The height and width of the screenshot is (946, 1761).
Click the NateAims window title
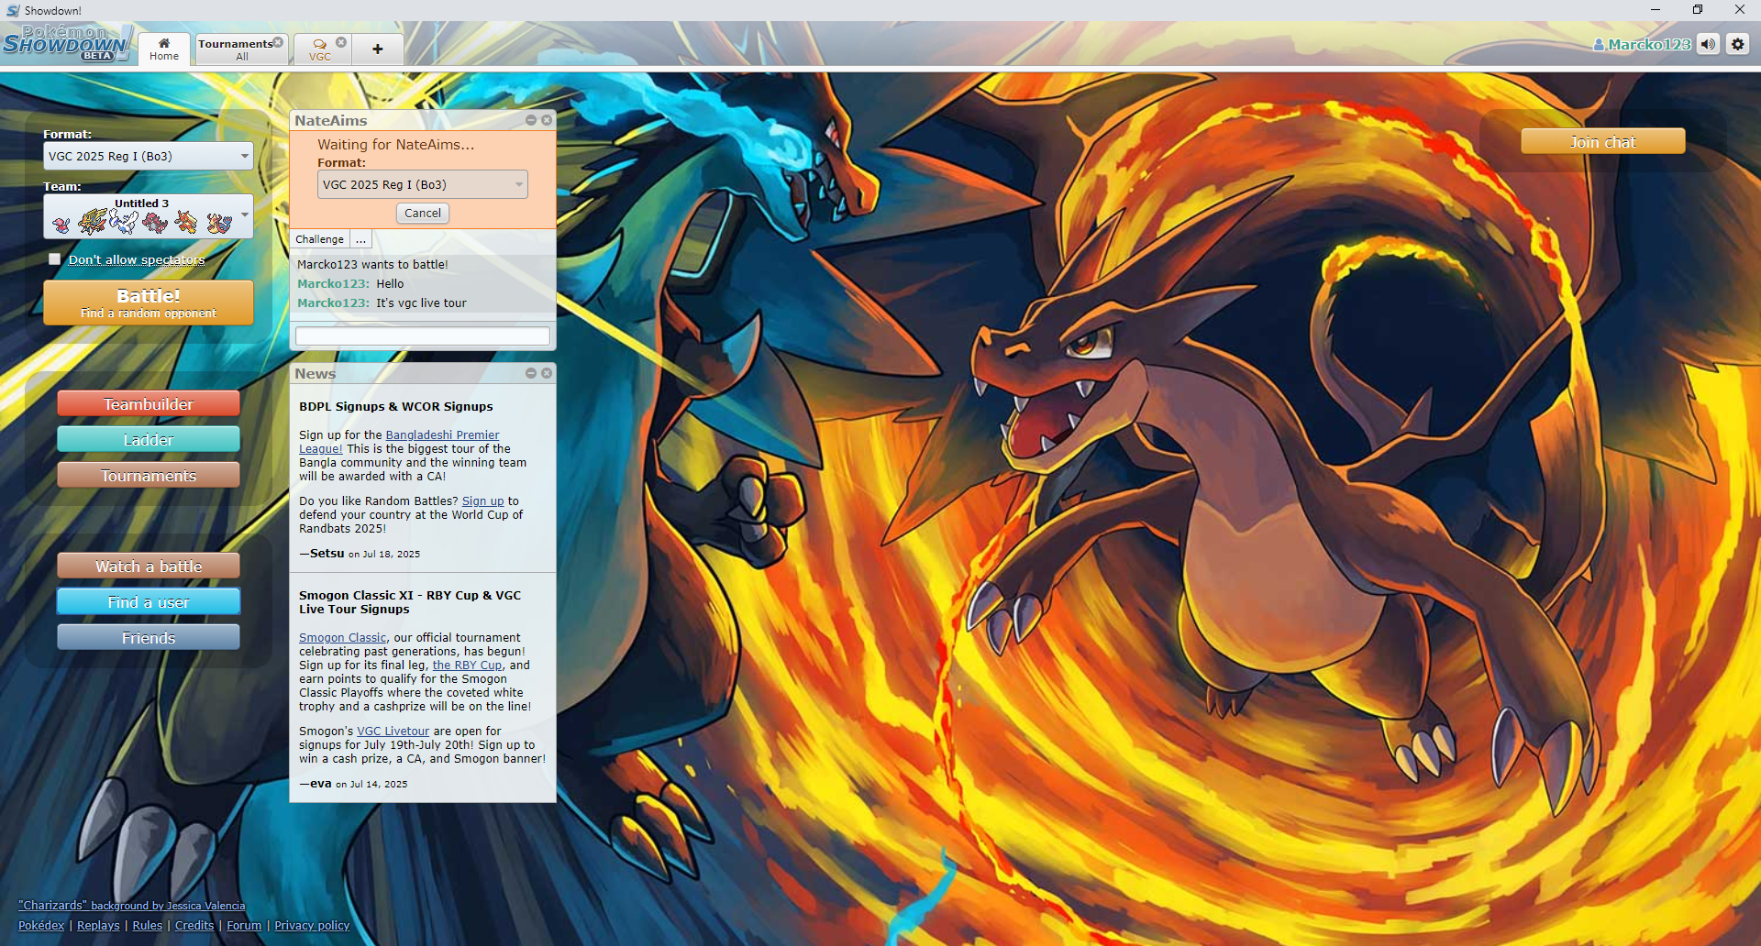click(331, 120)
